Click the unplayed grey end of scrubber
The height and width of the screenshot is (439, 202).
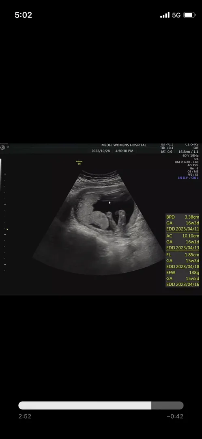168,405
